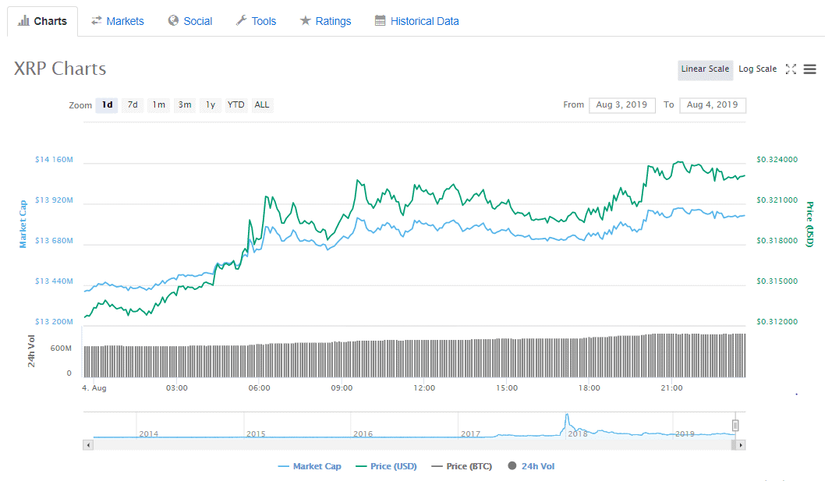Click the XRP Charts heading
Viewport: 839px width, 481px height.
tap(60, 69)
